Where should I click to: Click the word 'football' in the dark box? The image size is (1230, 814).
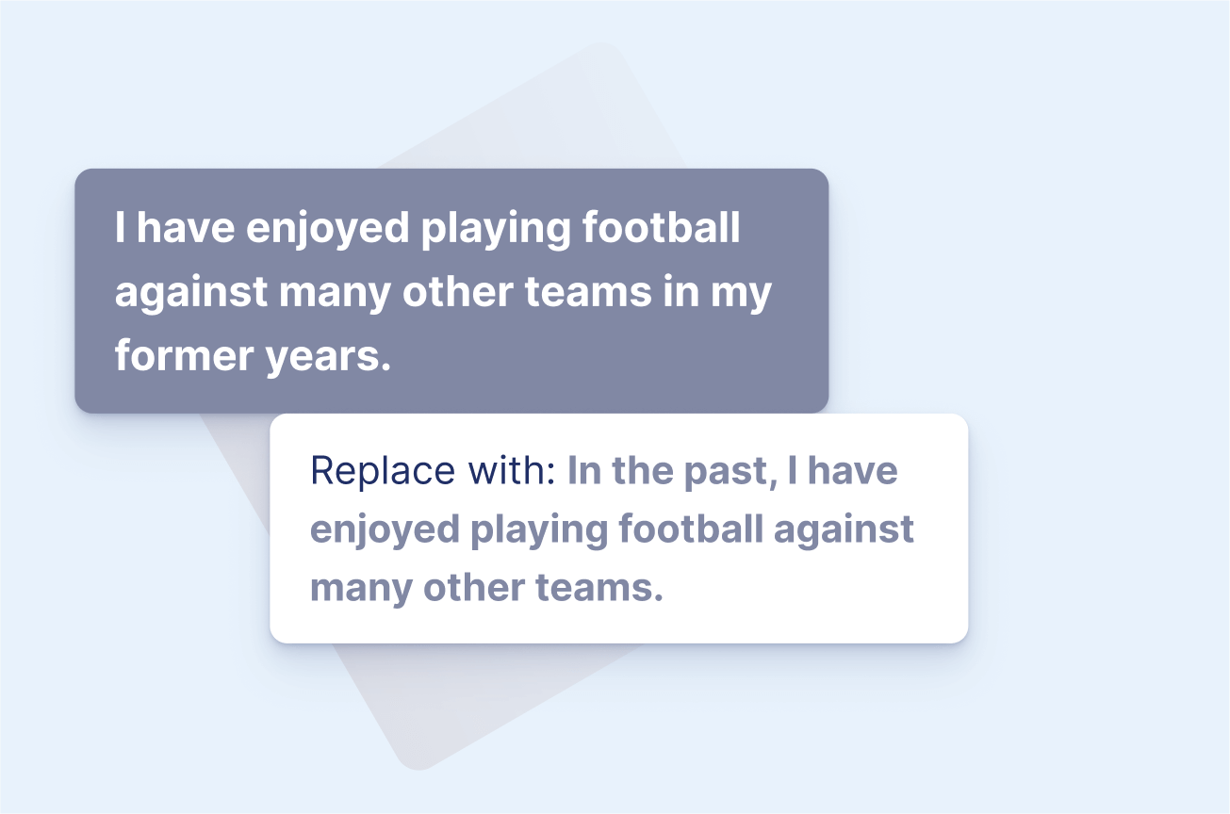[662, 228]
